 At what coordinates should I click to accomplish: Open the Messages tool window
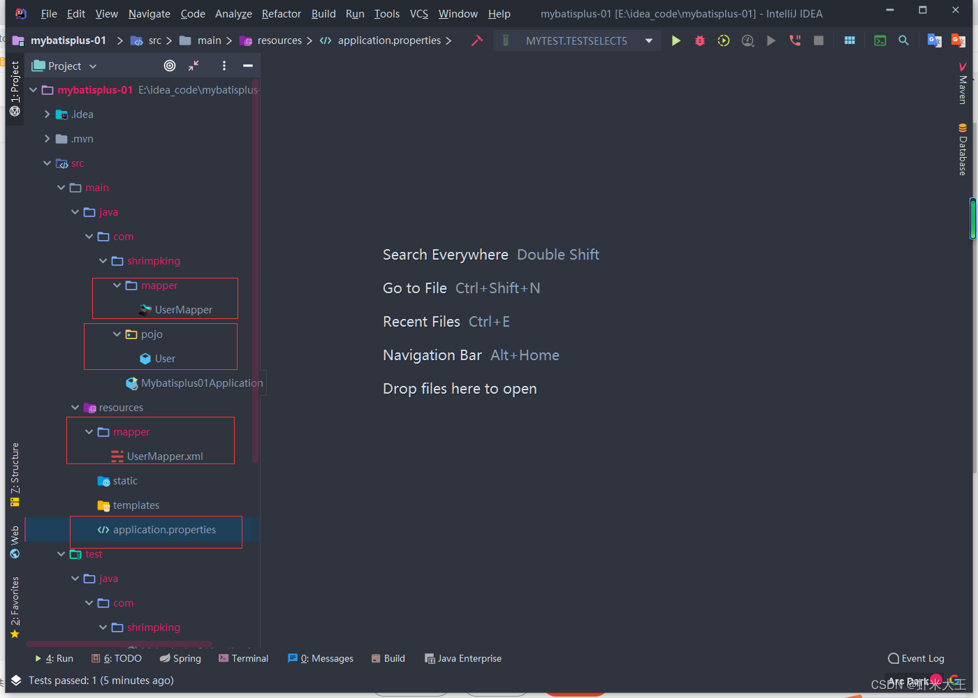point(321,658)
